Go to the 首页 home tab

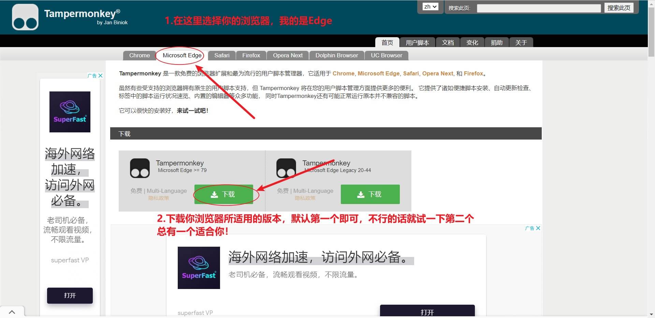click(387, 42)
